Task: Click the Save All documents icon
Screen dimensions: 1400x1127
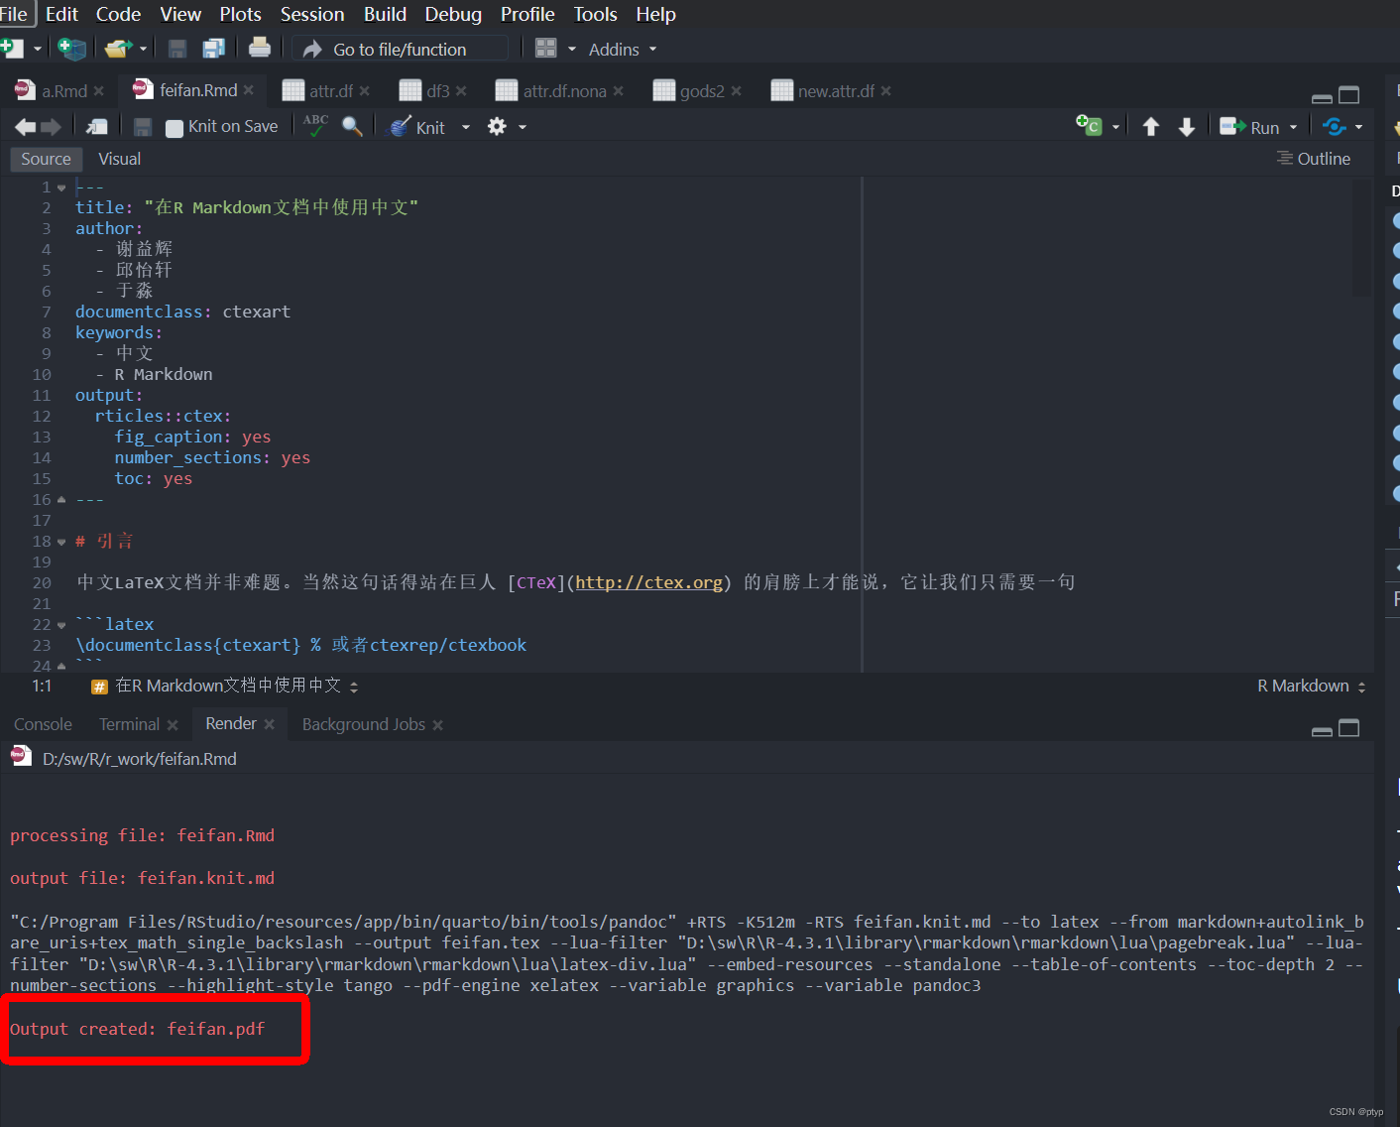Action: pos(213,49)
